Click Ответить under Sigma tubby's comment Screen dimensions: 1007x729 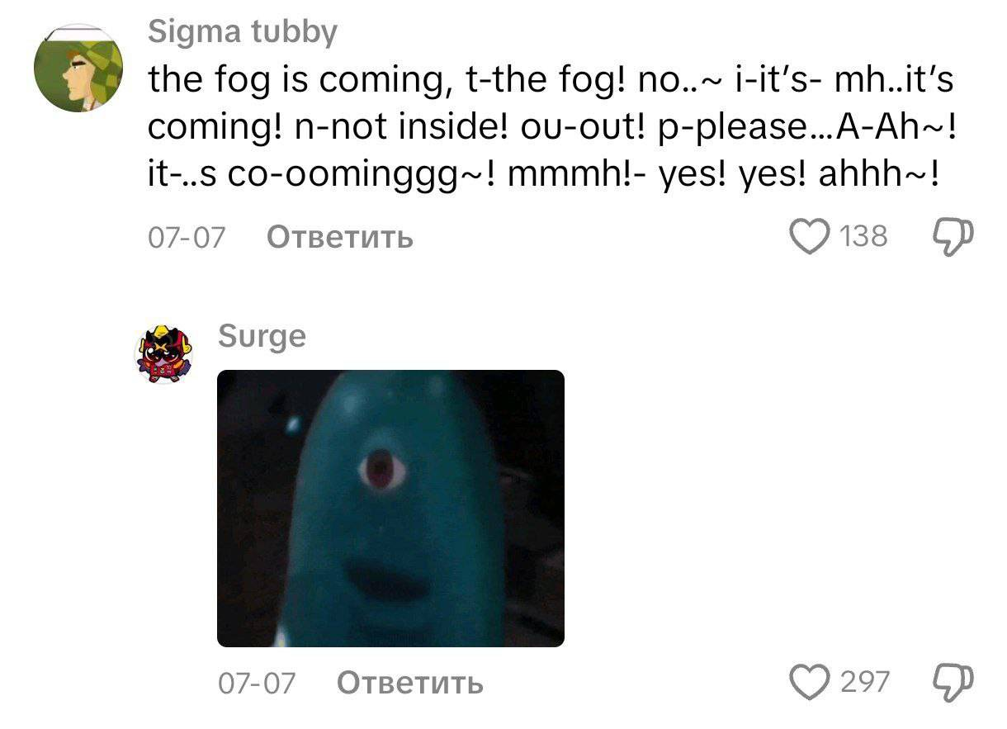(340, 238)
